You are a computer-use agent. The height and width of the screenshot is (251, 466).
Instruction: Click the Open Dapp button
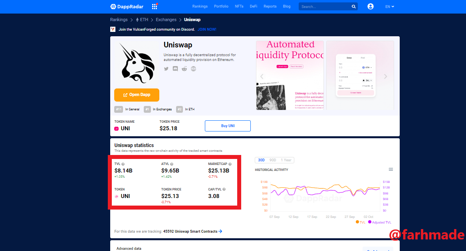[137, 95]
